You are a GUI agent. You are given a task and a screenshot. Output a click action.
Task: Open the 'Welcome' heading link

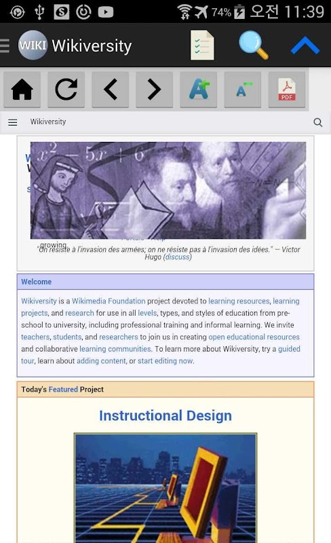(x=37, y=282)
